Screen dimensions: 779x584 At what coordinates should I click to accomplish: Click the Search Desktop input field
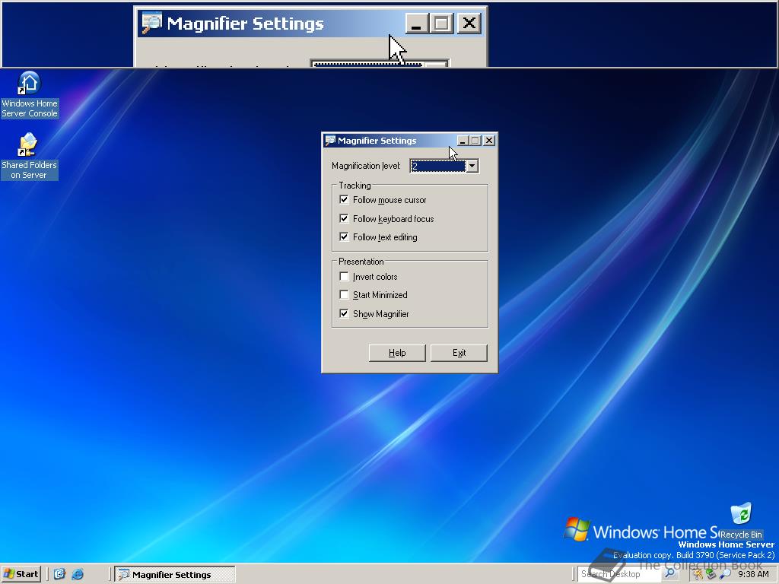tap(620, 574)
